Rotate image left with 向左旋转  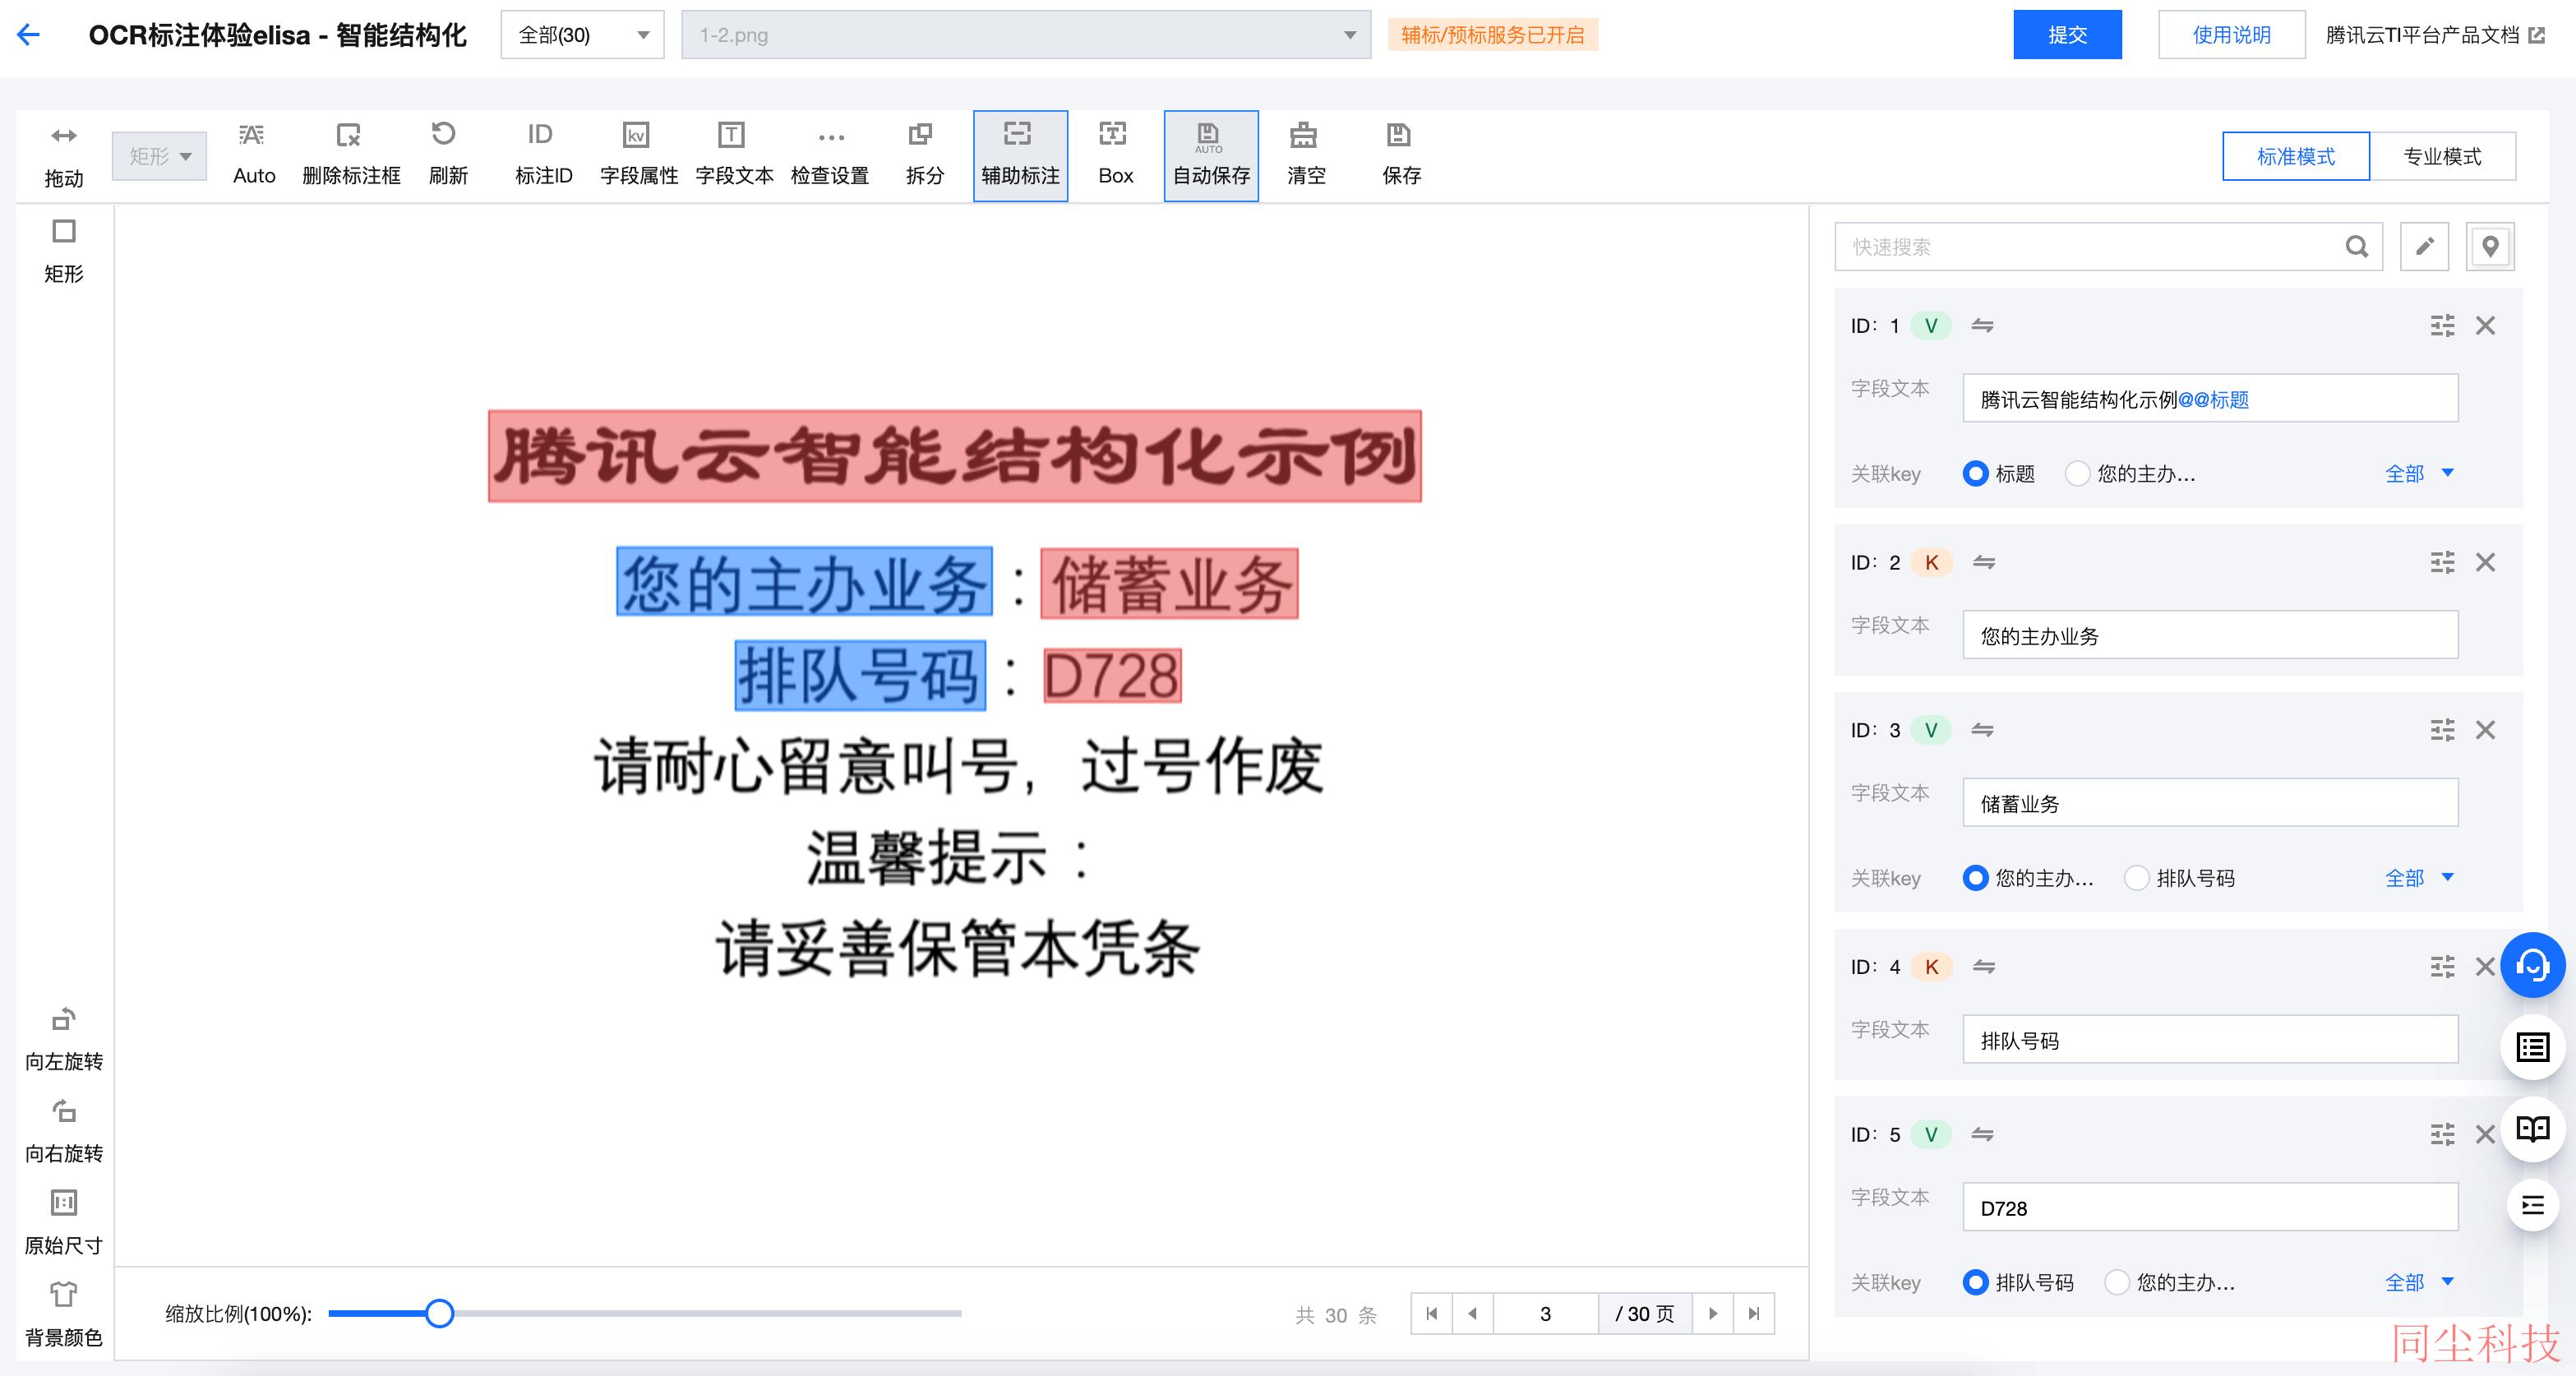(x=64, y=1040)
